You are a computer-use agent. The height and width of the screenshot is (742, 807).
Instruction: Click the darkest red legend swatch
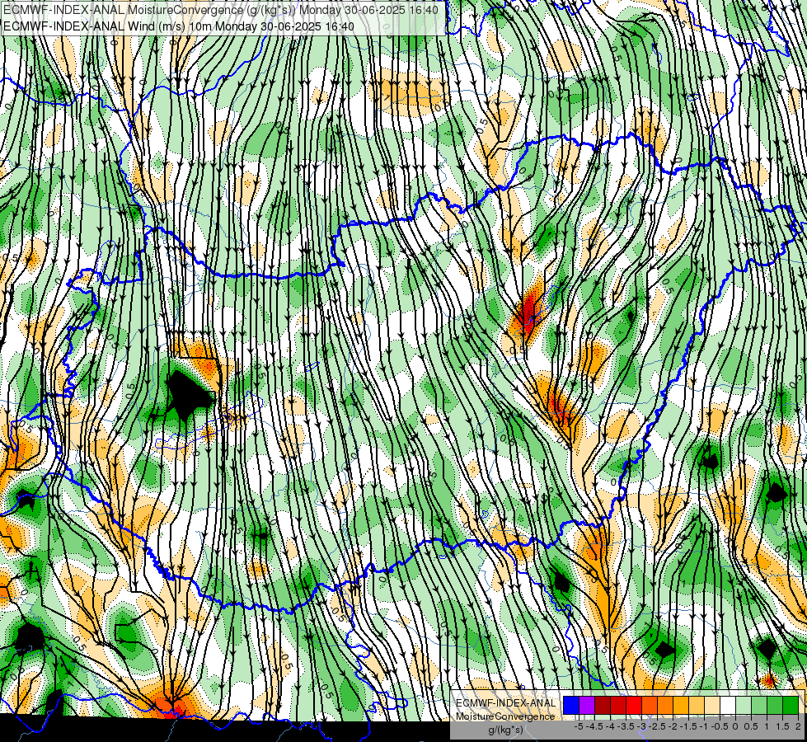coord(603,705)
